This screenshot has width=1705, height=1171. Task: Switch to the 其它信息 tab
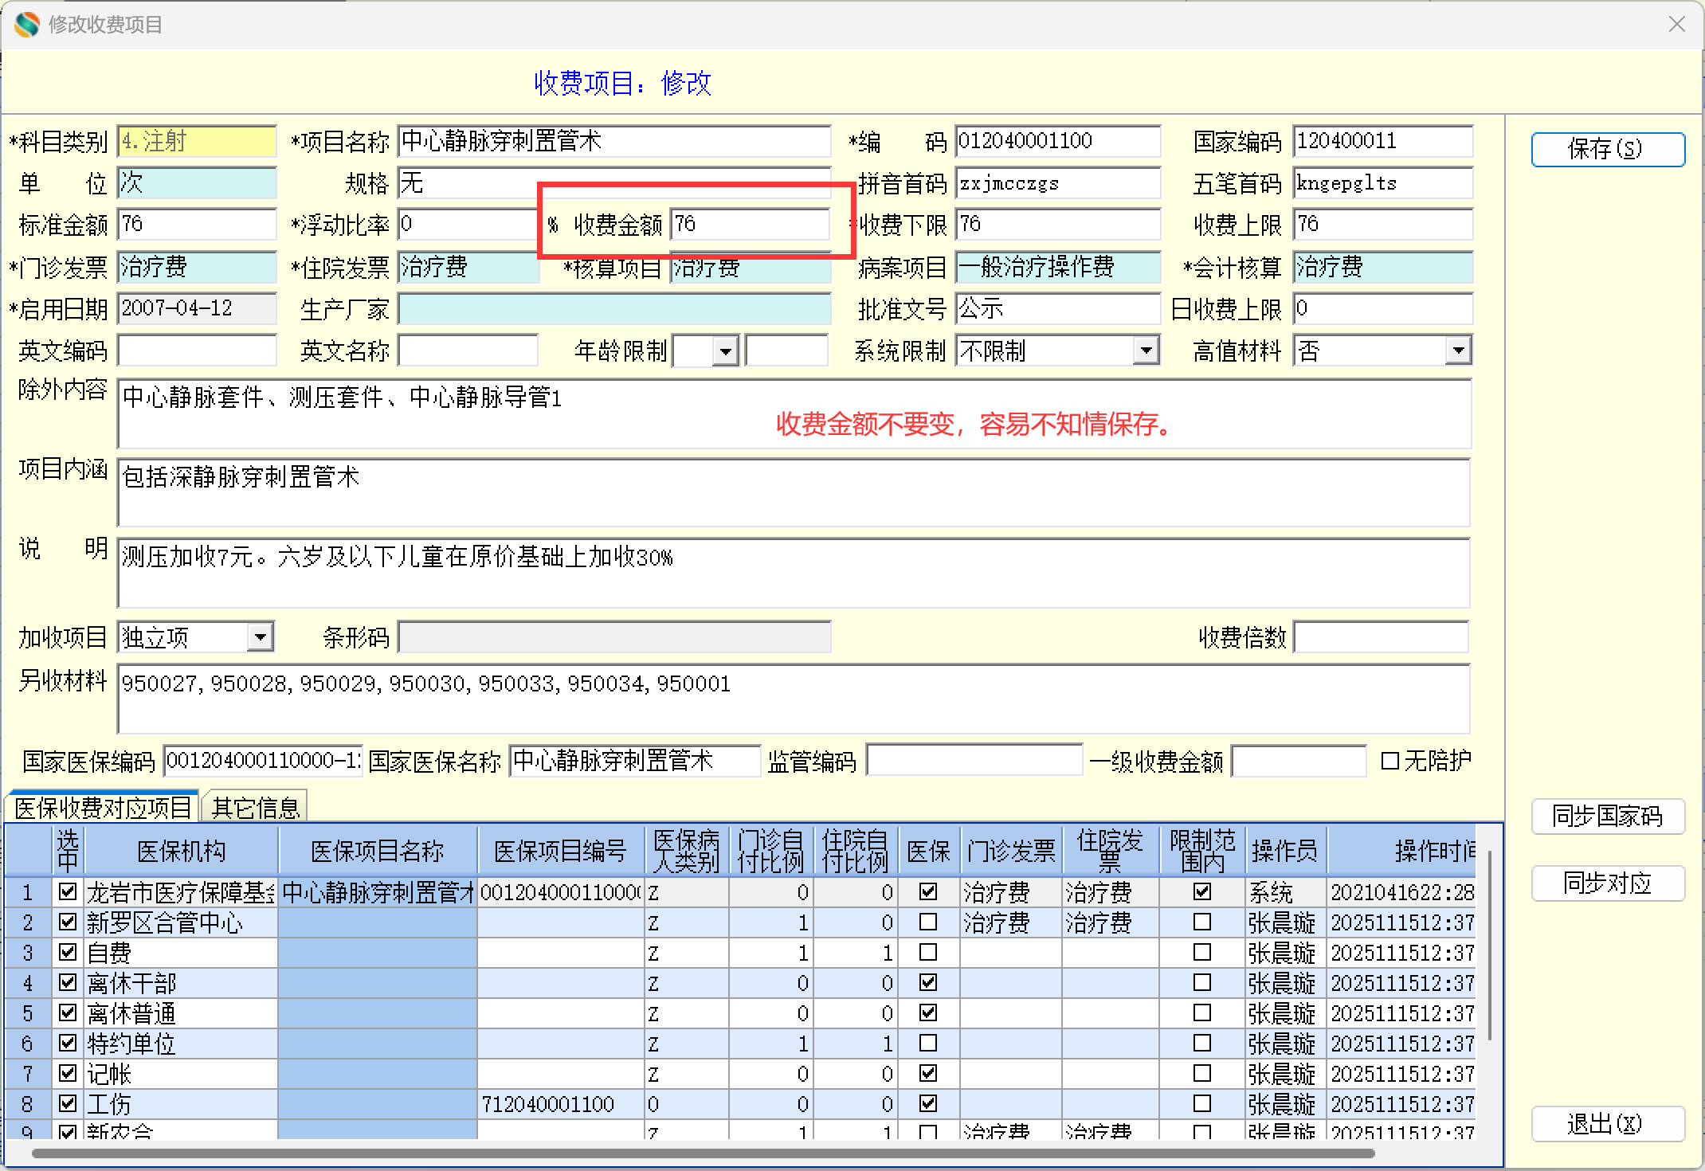click(x=255, y=809)
